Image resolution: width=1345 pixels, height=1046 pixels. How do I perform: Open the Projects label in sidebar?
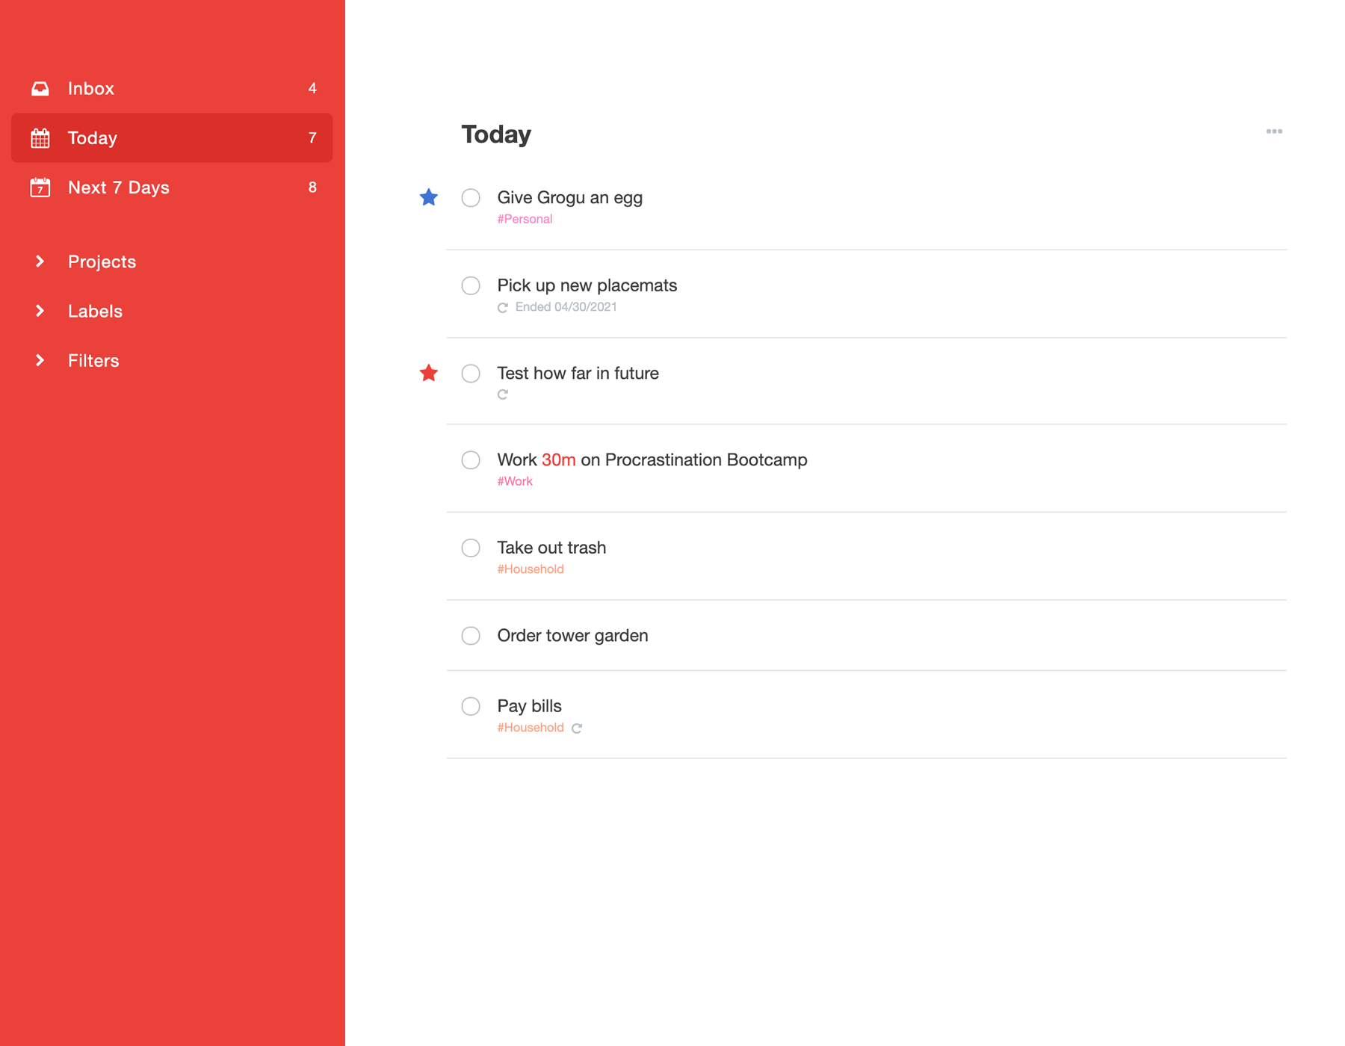click(x=102, y=261)
